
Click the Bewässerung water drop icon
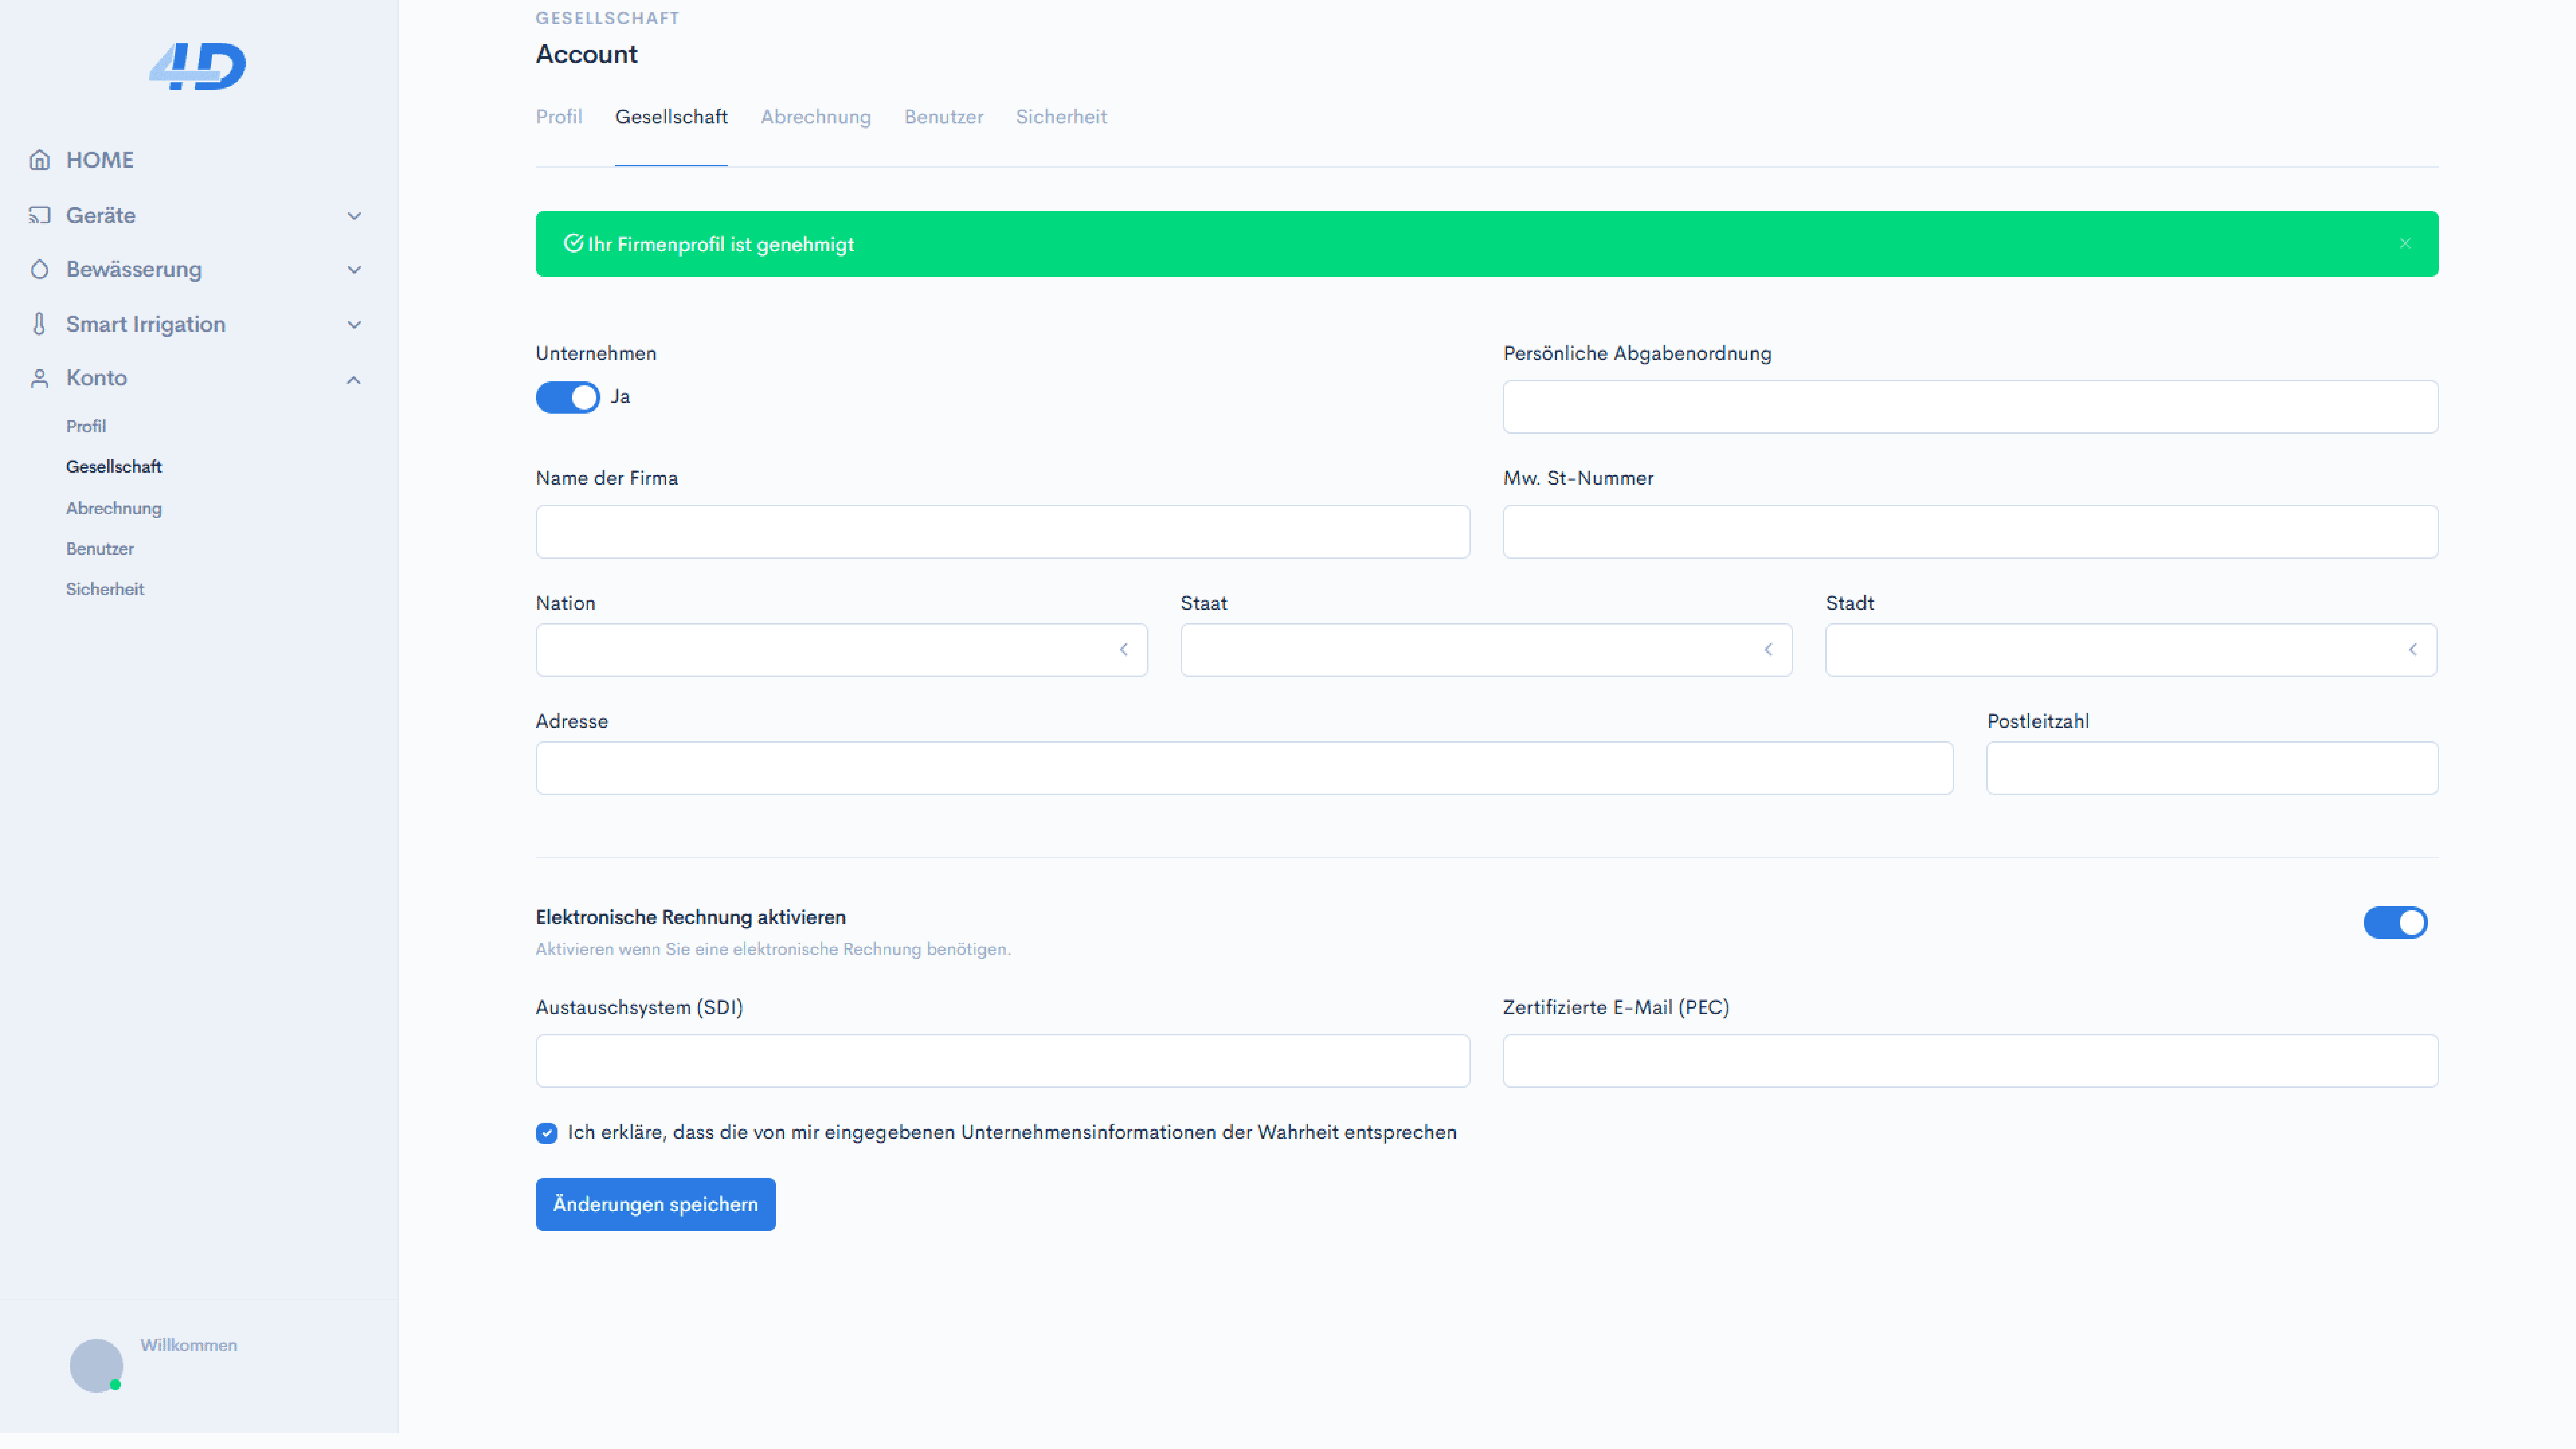39,269
